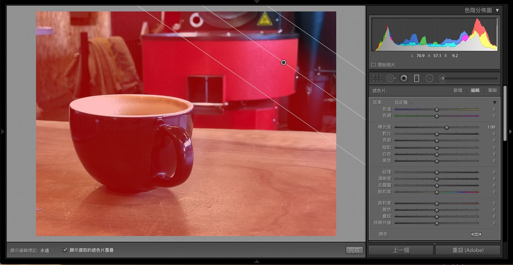
Task: Toggle the 原始相片 checkbox
Action: point(373,65)
